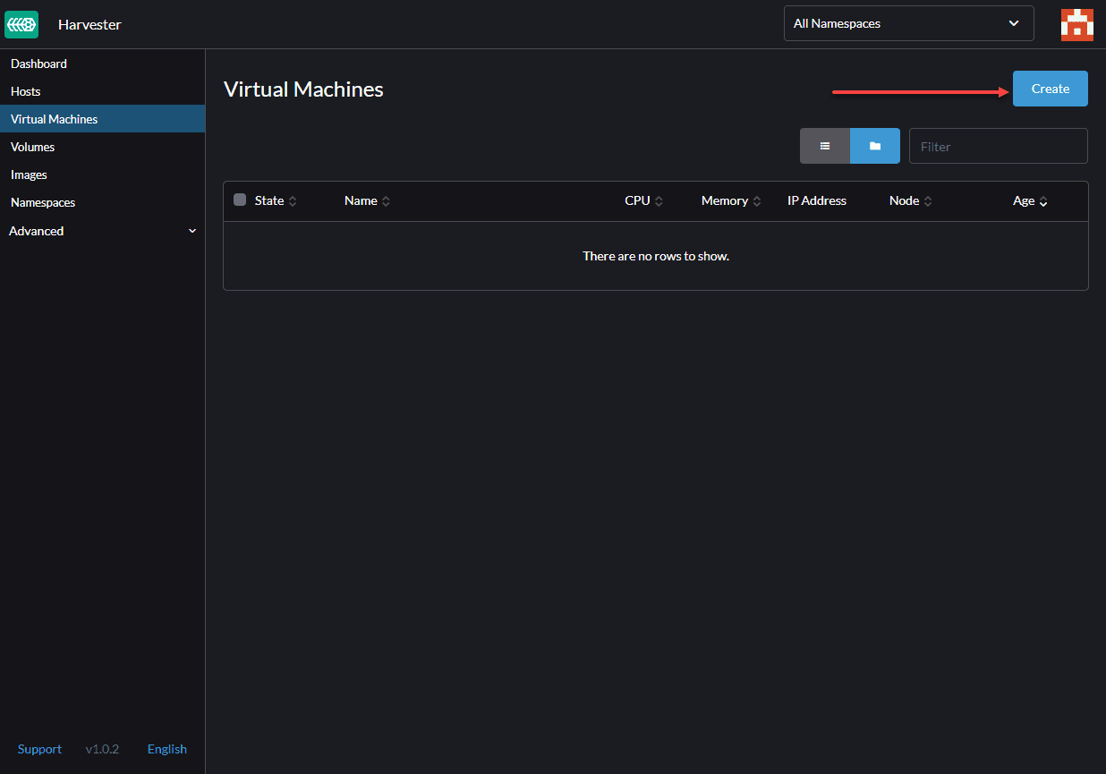Image resolution: width=1106 pixels, height=774 pixels.
Task: Click the Harvester logo icon
Action: (x=21, y=24)
